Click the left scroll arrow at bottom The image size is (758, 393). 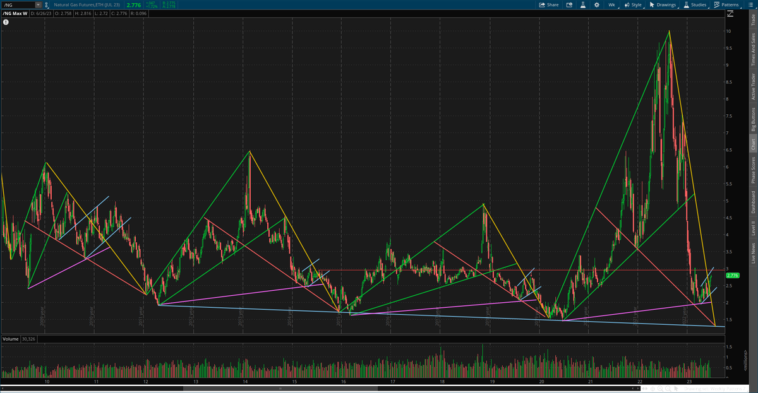coord(3,388)
